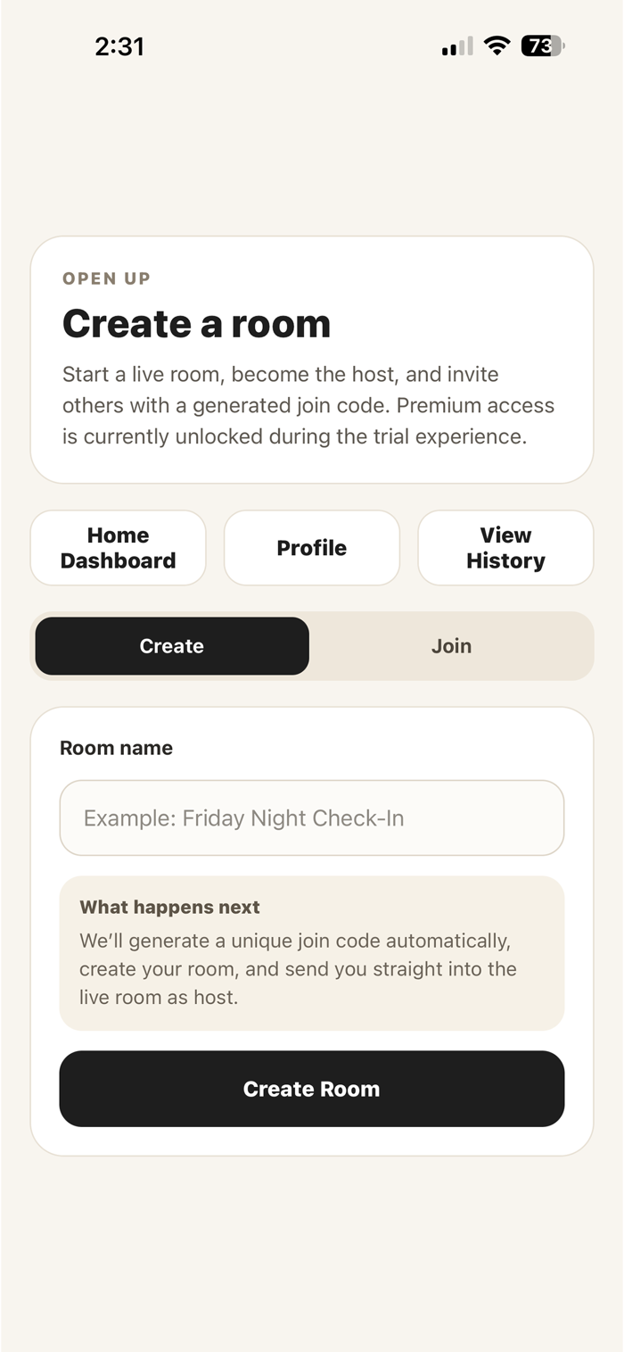Select the Create tab

pos(172,646)
